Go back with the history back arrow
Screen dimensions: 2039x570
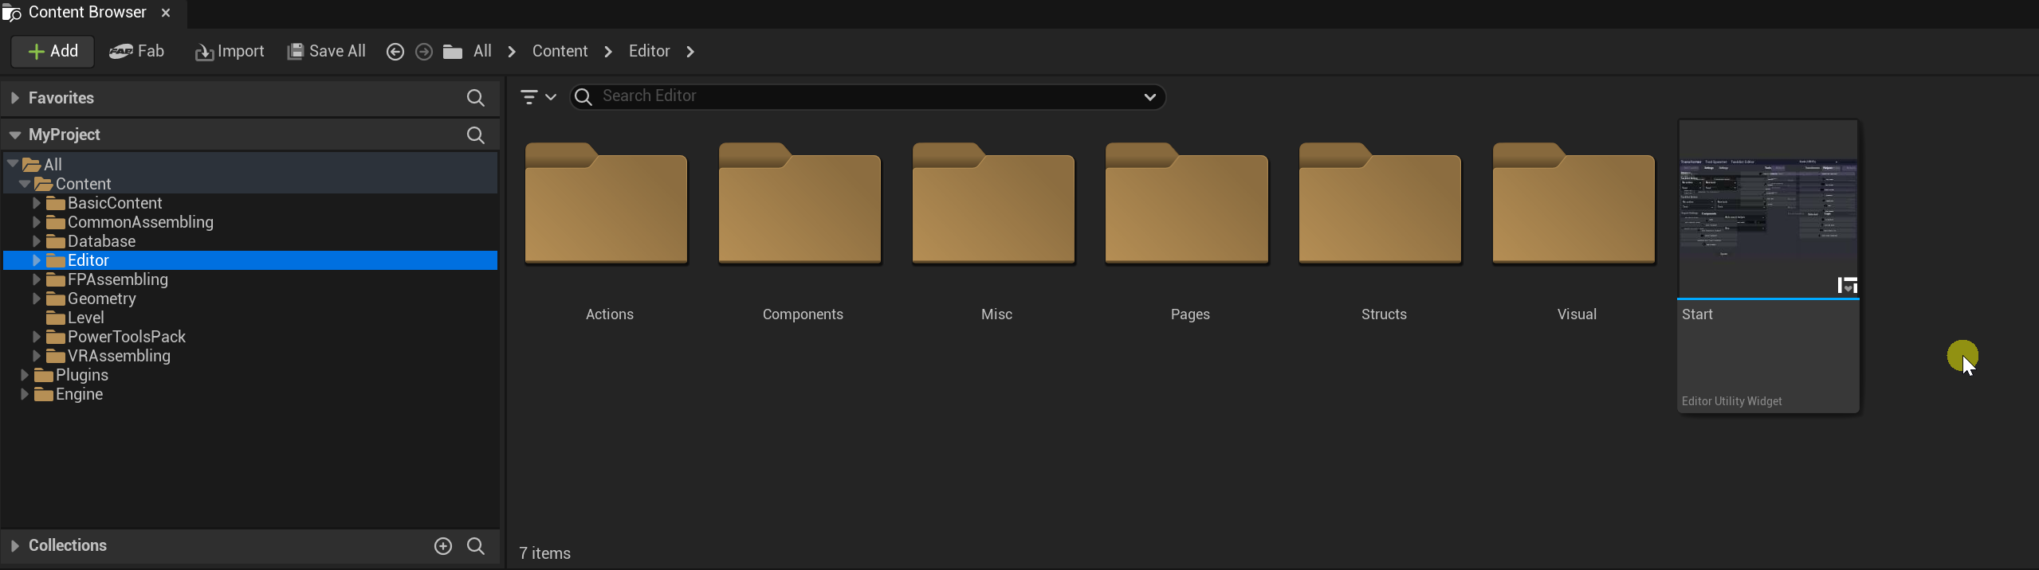tap(395, 52)
